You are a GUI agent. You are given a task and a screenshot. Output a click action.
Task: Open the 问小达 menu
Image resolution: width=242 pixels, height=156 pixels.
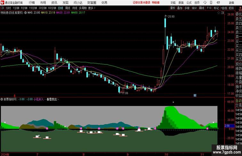point(78,3)
